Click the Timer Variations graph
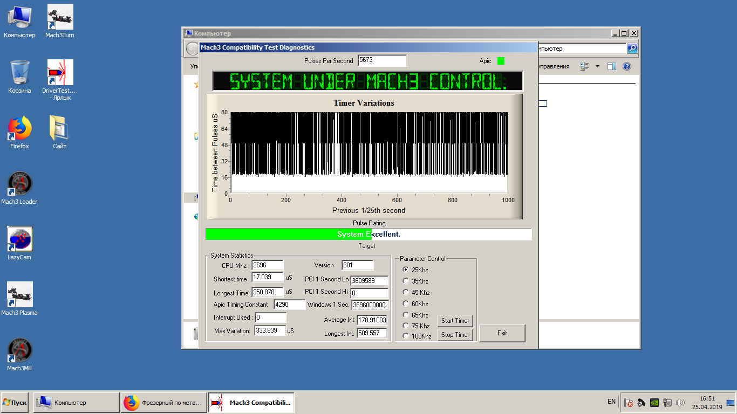The image size is (737, 414). pos(365,157)
